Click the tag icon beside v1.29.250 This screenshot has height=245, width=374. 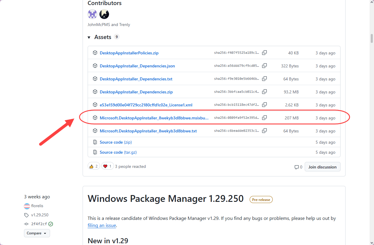click(26, 215)
